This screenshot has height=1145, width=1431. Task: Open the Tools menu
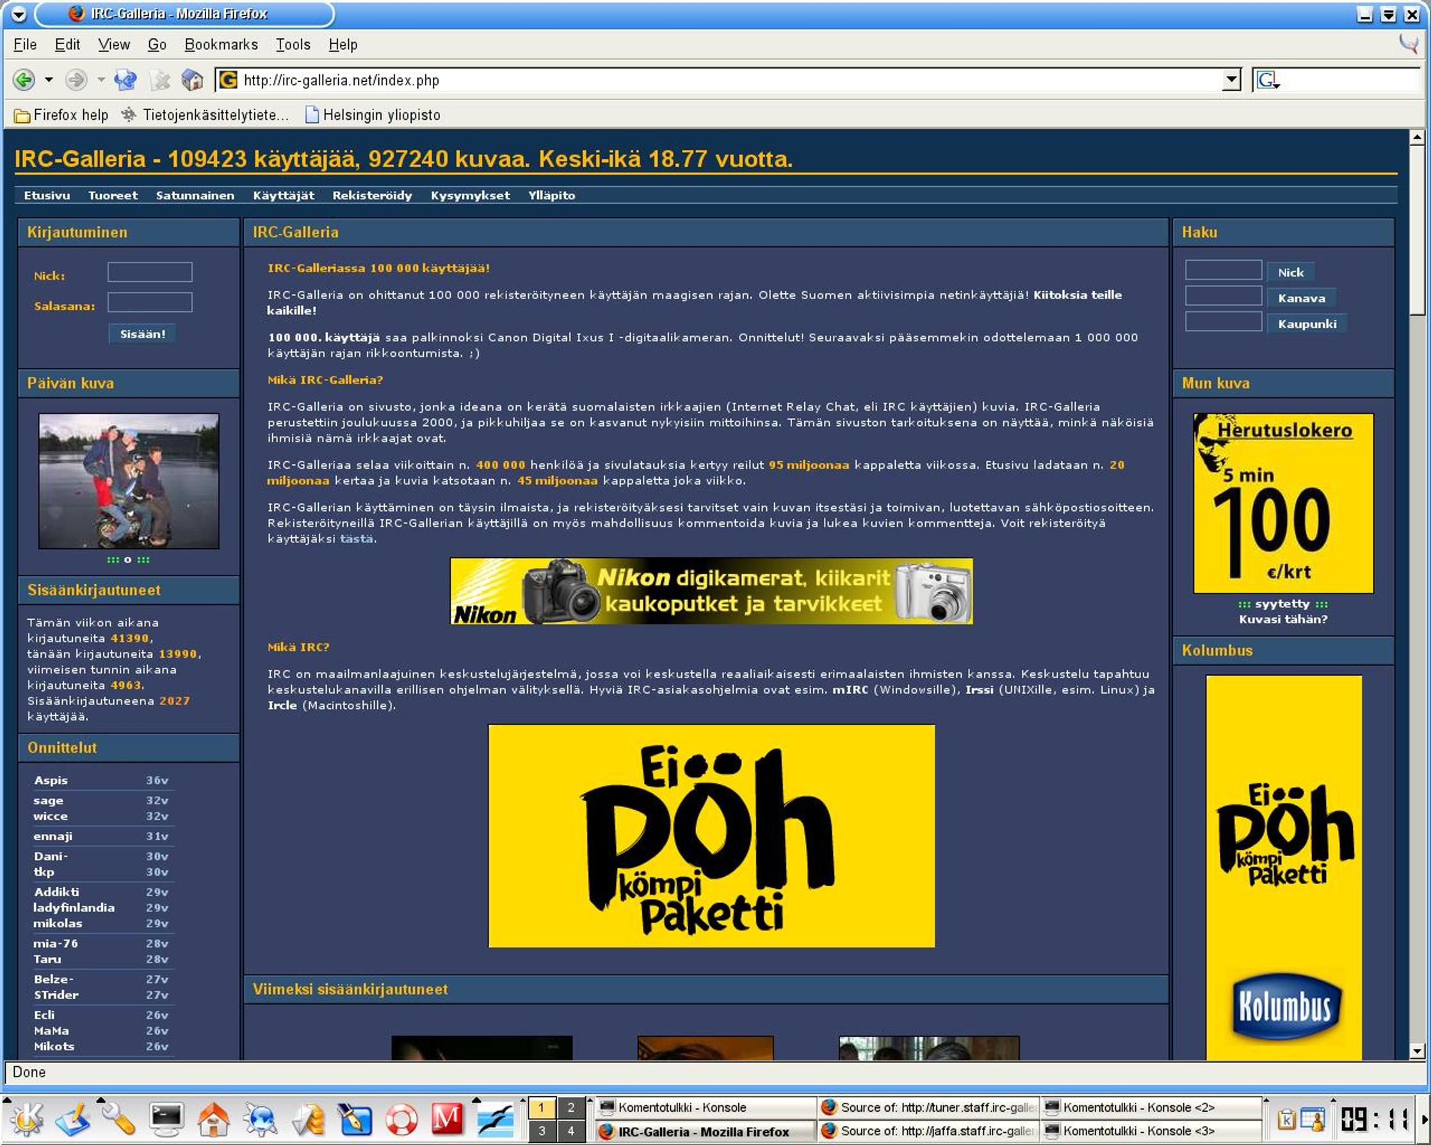point(293,44)
